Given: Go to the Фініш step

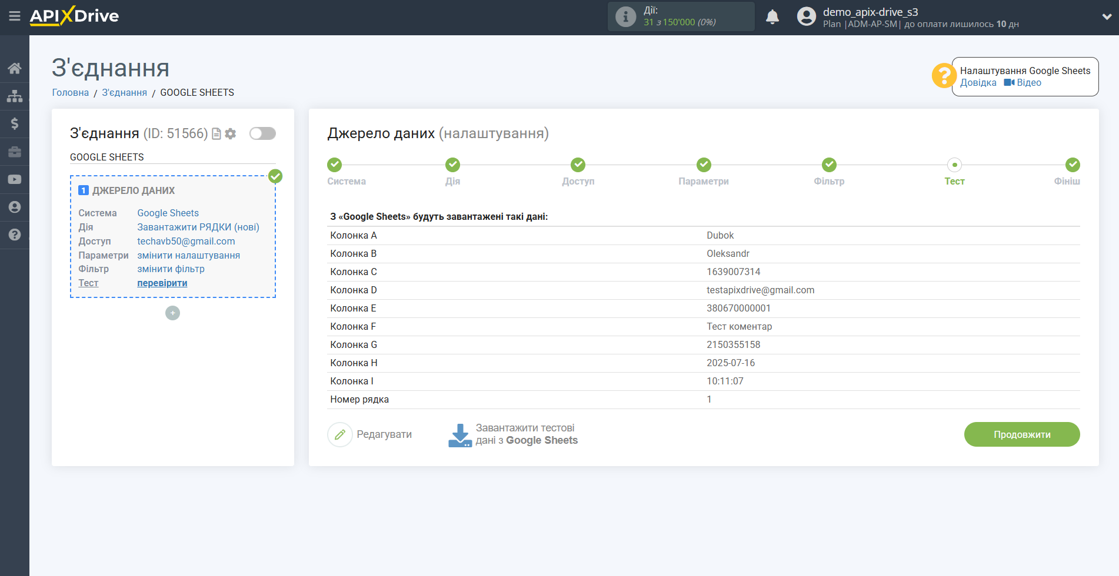Looking at the screenshot, I should point(1073,165).
